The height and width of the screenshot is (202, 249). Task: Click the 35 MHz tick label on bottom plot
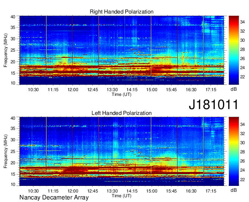click(x=13, y=128)
